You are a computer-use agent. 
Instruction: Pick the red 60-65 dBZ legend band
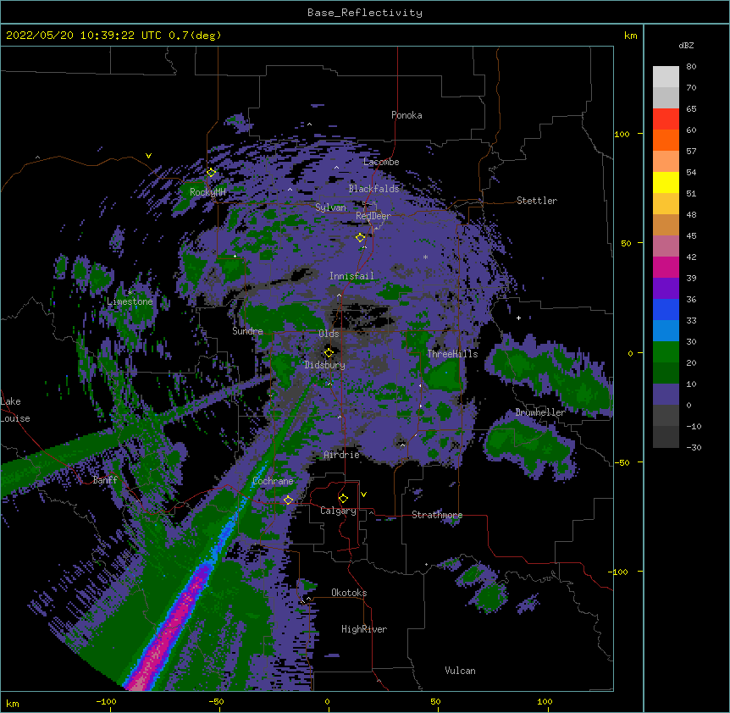[x=666, y=119]
